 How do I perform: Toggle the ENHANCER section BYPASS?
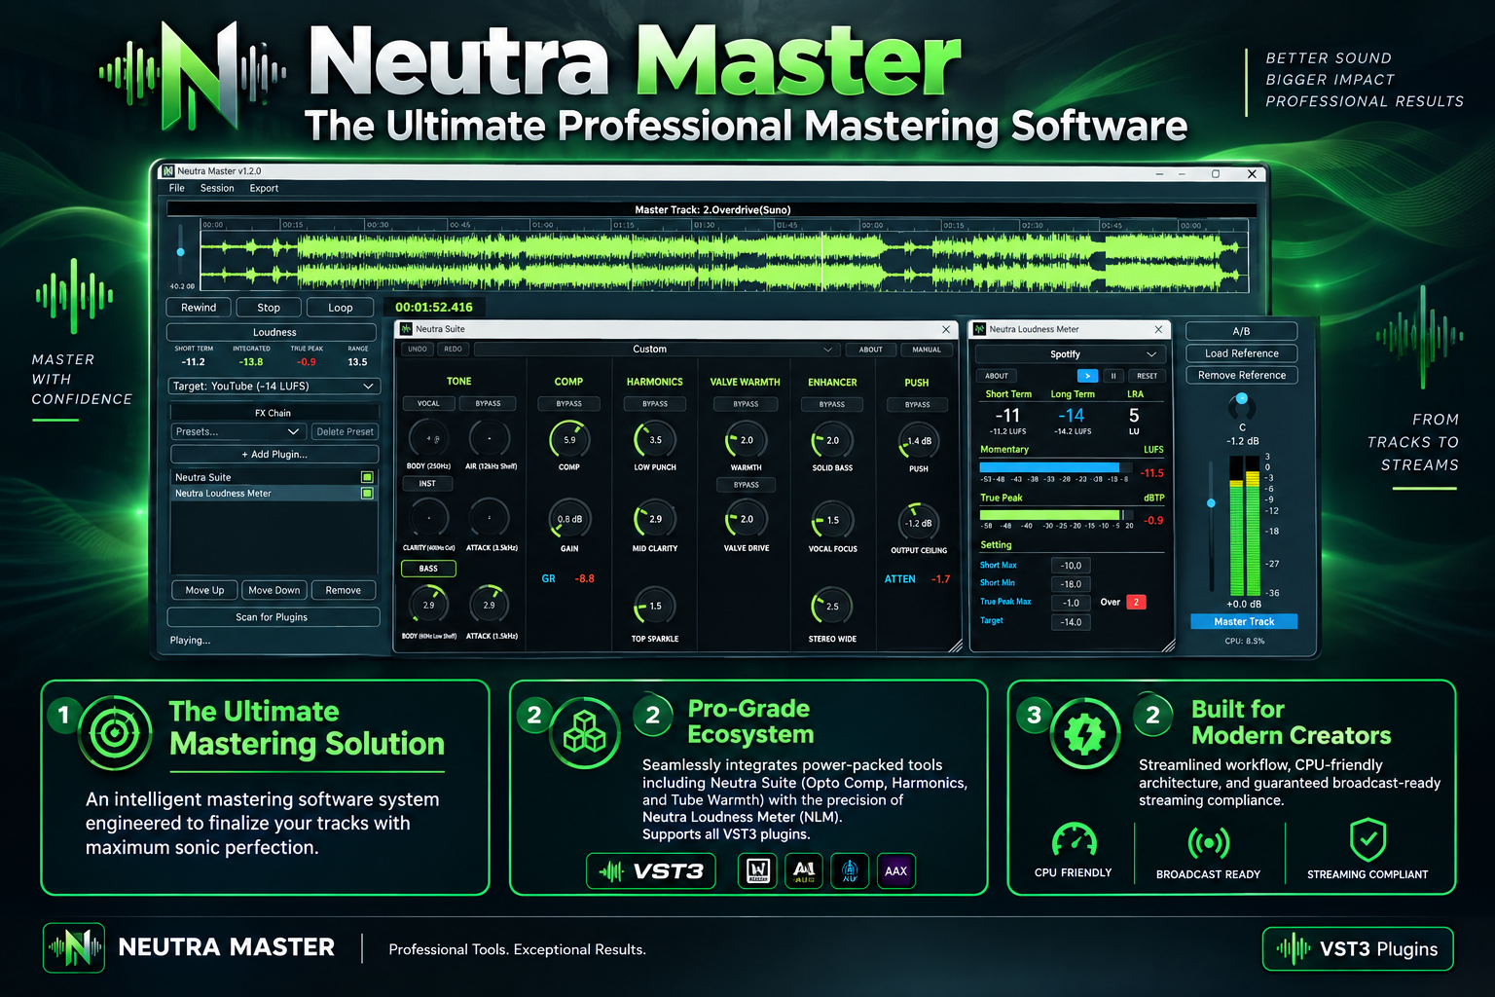[832, 403]
